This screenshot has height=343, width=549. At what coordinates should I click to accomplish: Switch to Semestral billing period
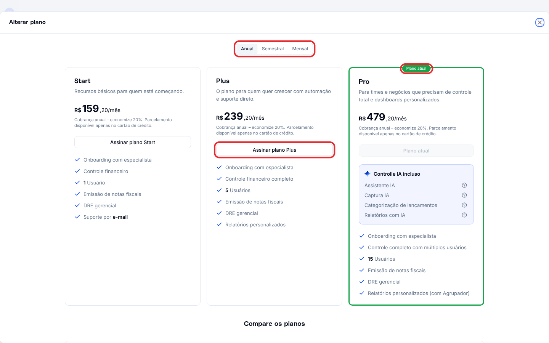click(273, 49)
